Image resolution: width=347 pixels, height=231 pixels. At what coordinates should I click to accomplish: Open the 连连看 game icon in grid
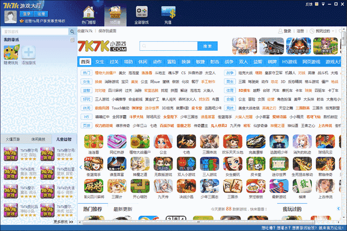coord(94,141)
